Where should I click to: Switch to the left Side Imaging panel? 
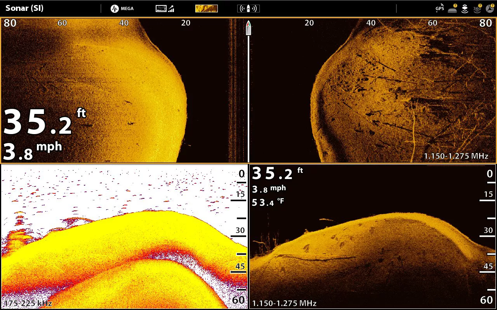point(124,89)
